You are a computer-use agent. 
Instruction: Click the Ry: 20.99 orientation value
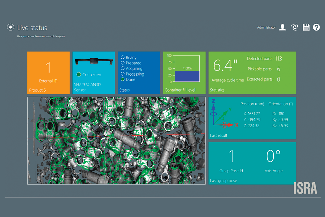point(280,120)
